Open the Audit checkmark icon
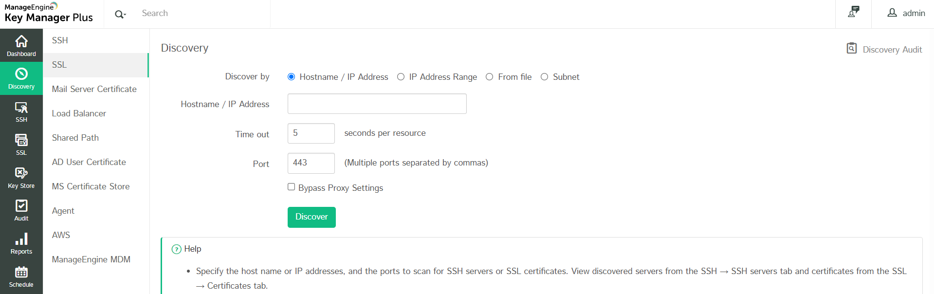Image resolution: width=934 pixels, height=294 pixels. 21,206
